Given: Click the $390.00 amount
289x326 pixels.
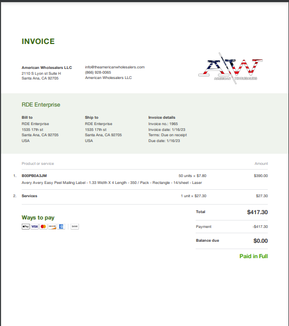Looking at the screenshot, I should coord(261,175).
